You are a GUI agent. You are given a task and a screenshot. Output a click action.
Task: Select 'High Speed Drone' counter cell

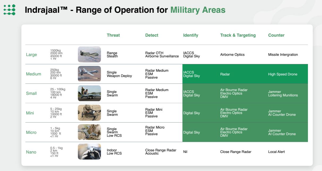tap(283, 74)
